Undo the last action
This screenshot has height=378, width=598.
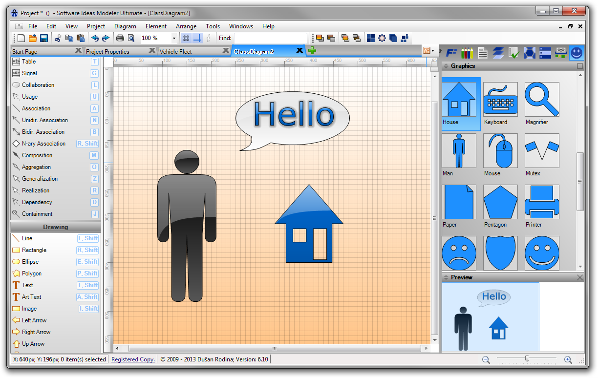coord(95,38)
